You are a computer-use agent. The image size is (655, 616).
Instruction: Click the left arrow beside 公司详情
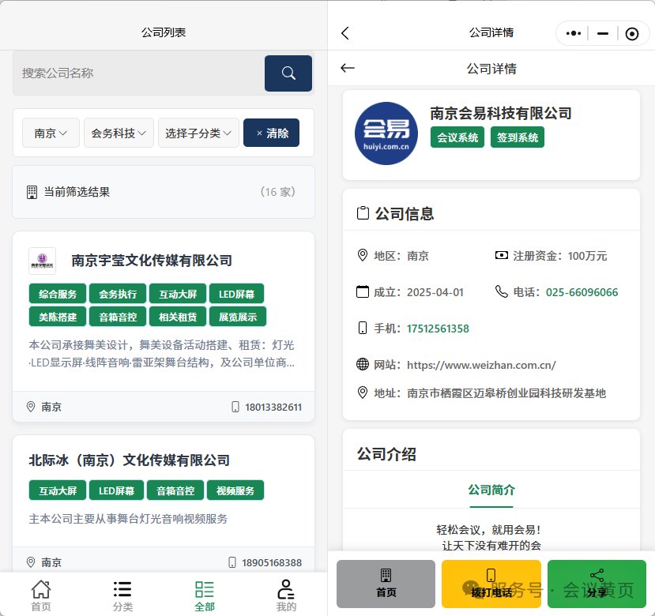click(348, 69)
